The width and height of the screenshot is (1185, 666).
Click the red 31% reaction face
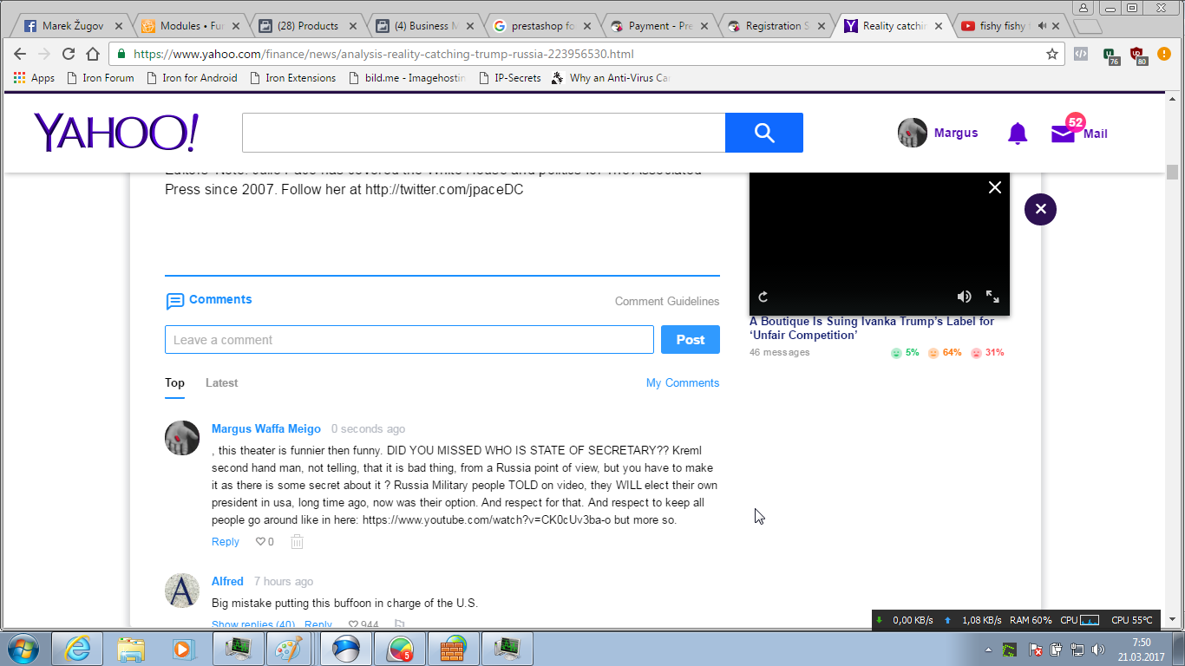(x=976, y=353)
